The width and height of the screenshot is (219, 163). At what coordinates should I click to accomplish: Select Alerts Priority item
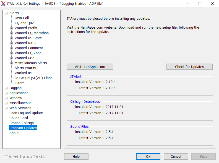(x=25, y=68)
